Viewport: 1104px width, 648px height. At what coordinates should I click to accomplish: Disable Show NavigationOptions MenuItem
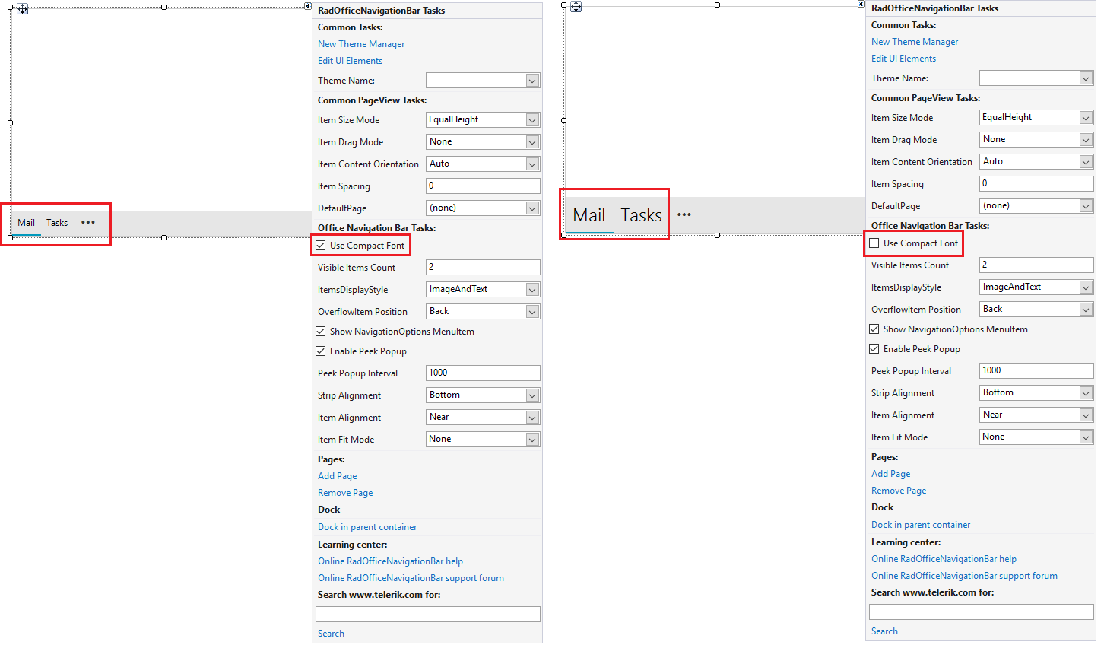tap(320, 331)
